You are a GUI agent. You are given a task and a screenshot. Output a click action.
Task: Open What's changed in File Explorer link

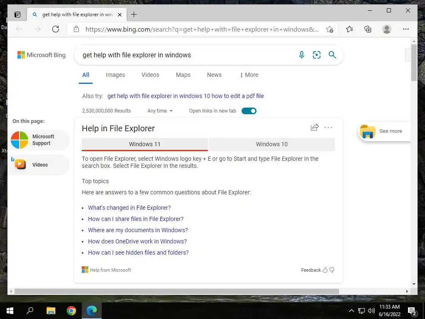129,208
